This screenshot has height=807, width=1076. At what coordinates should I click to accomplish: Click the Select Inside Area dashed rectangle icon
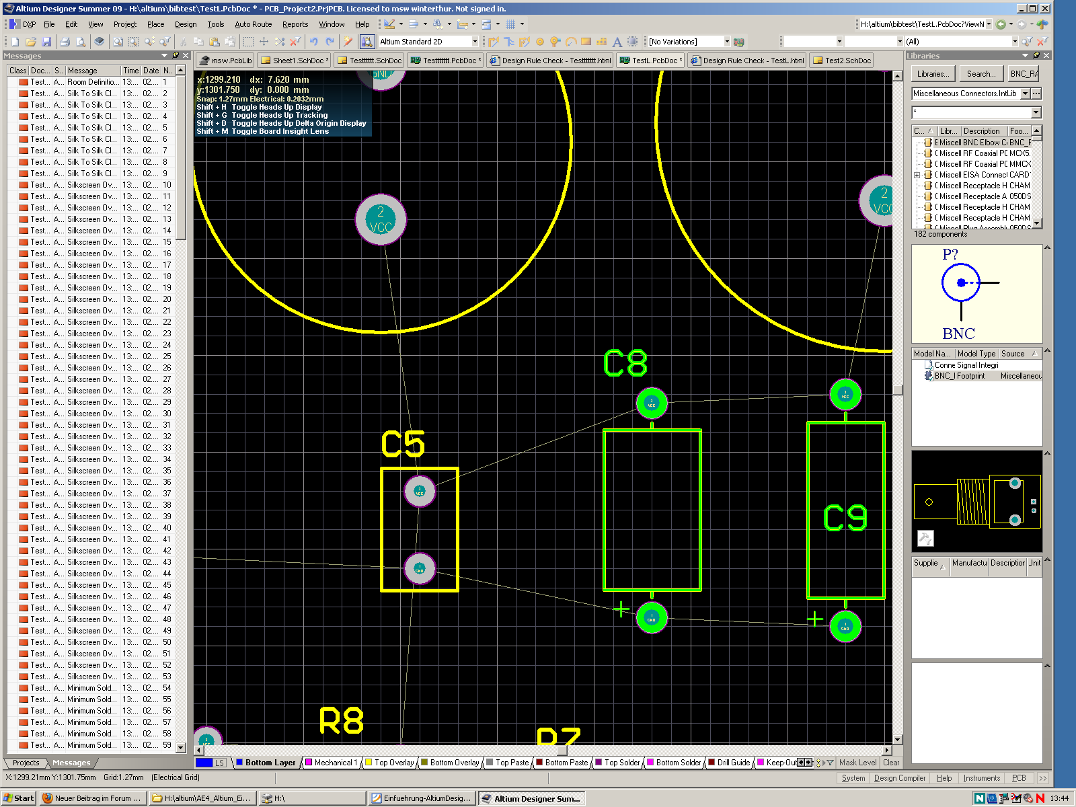(x=248, y=42)
